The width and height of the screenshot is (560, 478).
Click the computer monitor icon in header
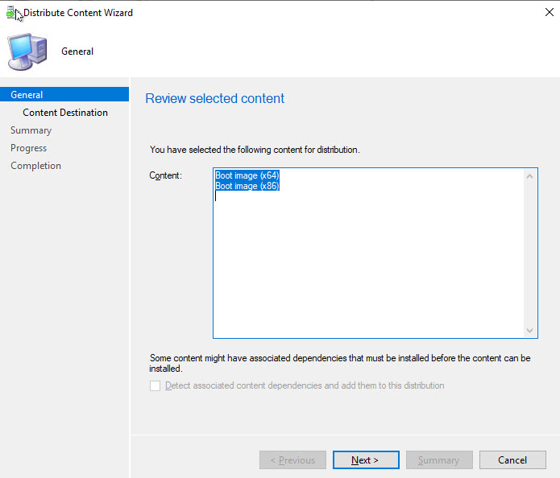(x=27, y=52)
